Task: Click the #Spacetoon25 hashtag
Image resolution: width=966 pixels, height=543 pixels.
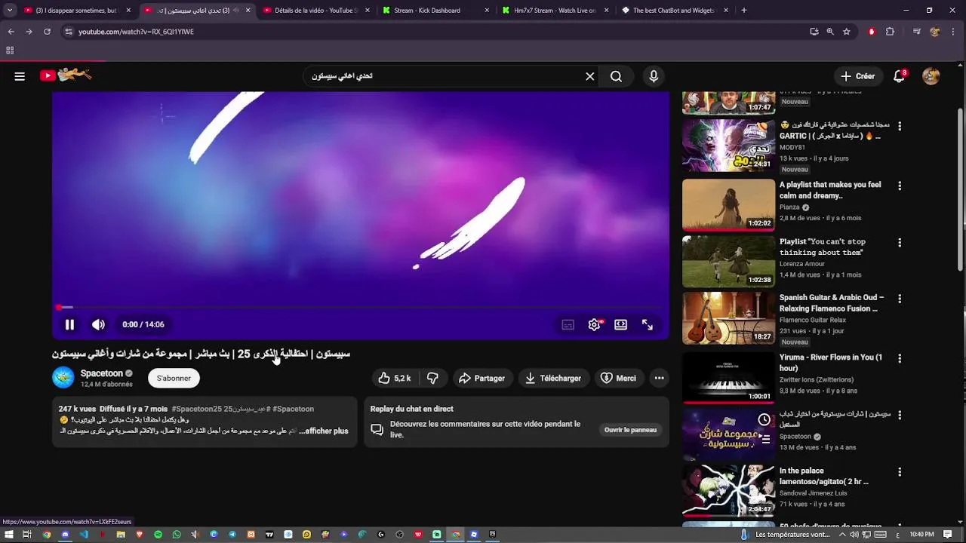Action: pyautogui.click(x=196, y=409)
